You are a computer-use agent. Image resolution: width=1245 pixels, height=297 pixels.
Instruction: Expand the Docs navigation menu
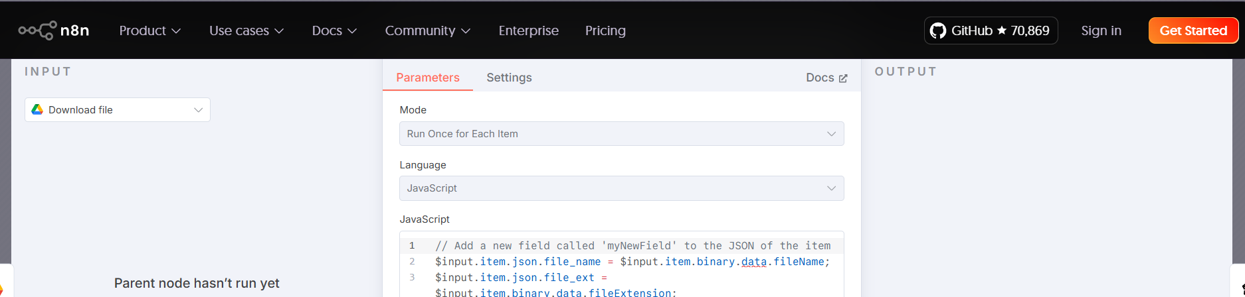[x=334, y=30]
